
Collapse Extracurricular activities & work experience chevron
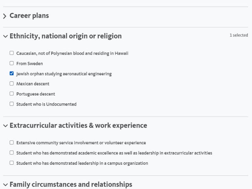click(5, 126)
